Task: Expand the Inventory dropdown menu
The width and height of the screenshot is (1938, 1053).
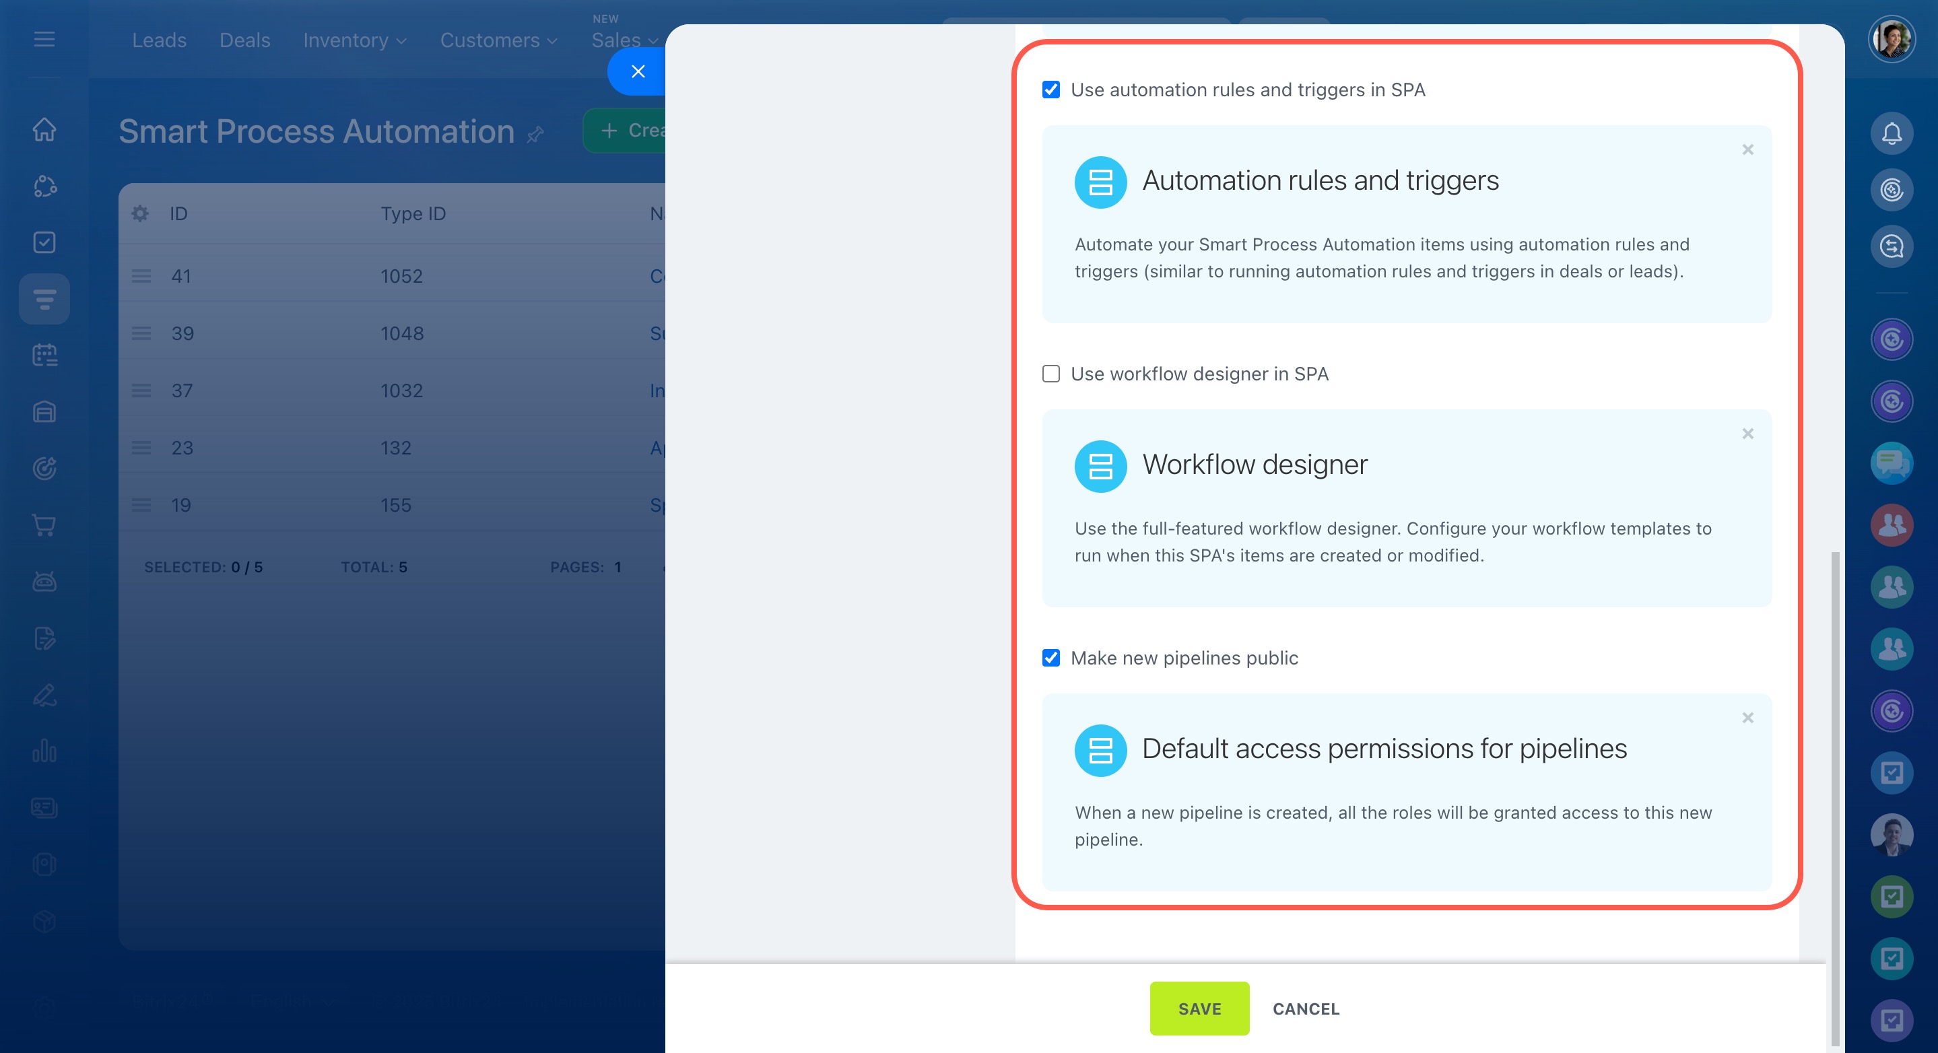Action: coord(354,40)
